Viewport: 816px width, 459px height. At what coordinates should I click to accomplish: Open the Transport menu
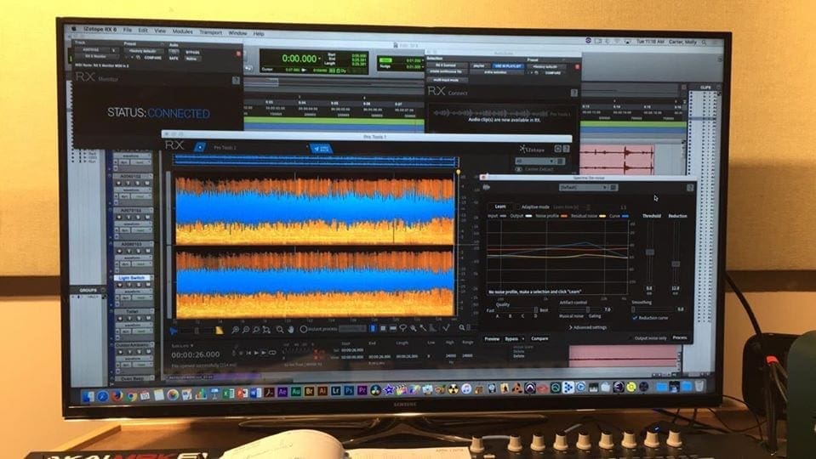(211, 32)
